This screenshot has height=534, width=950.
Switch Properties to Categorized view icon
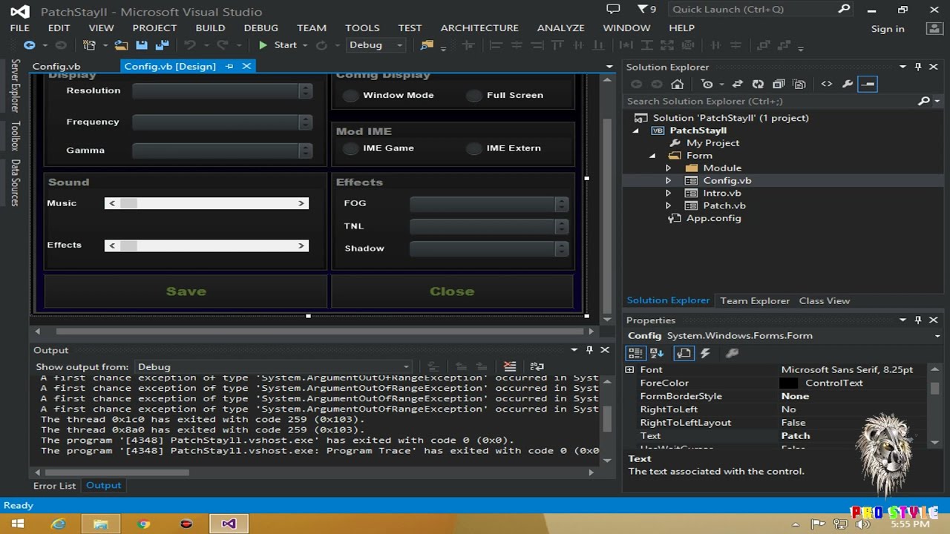coord(635,354)
